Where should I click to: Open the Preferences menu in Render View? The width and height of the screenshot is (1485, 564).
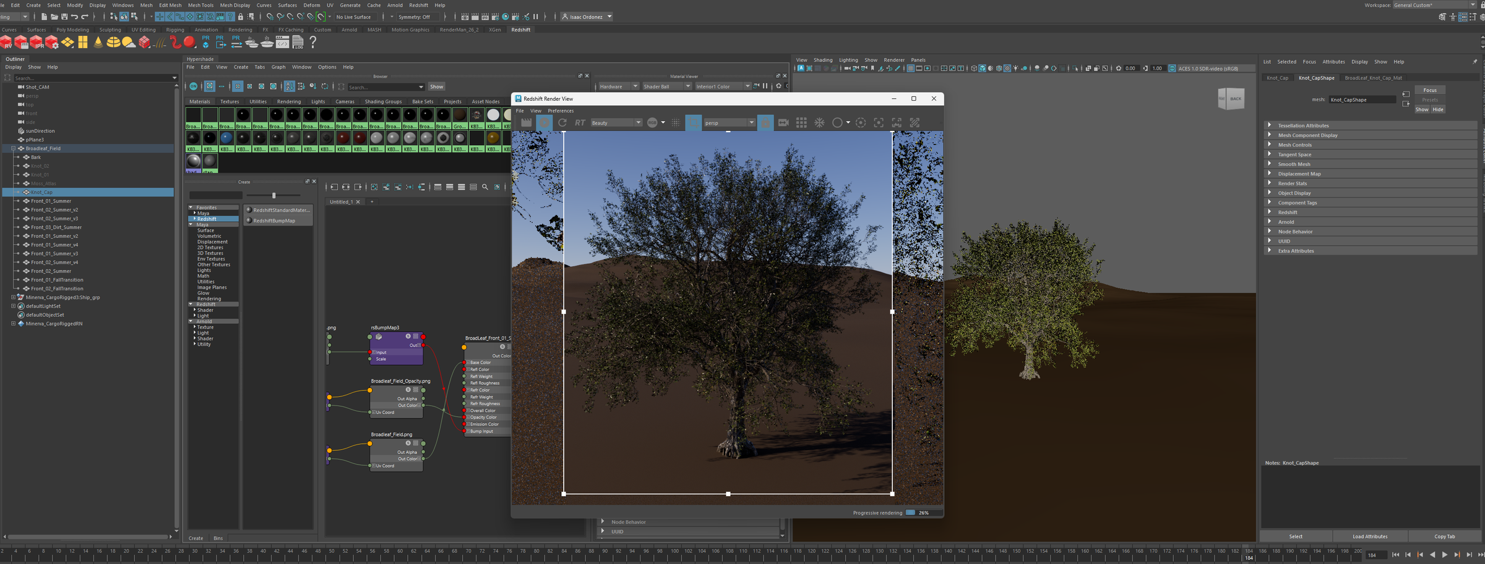click(x=561, y=111)
